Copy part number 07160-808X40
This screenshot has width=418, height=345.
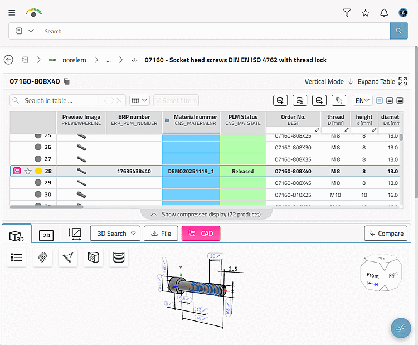pyautogui.click(x=67, y=81)
